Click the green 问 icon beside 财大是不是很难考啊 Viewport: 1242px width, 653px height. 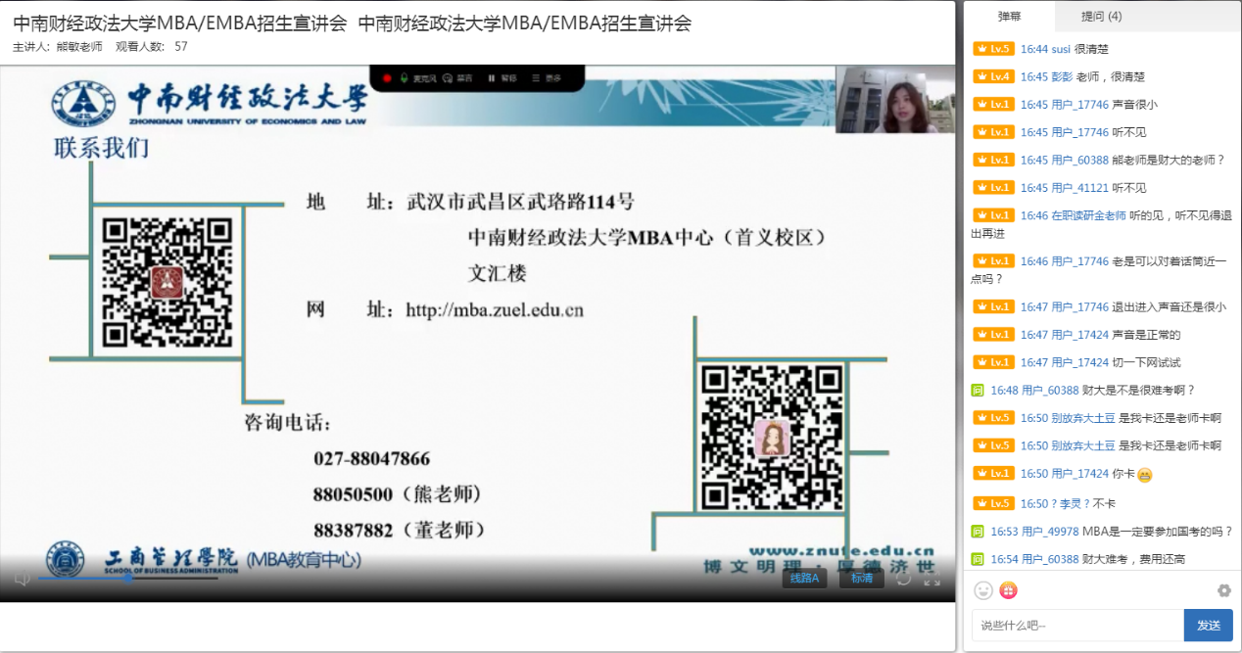(978, 391)
